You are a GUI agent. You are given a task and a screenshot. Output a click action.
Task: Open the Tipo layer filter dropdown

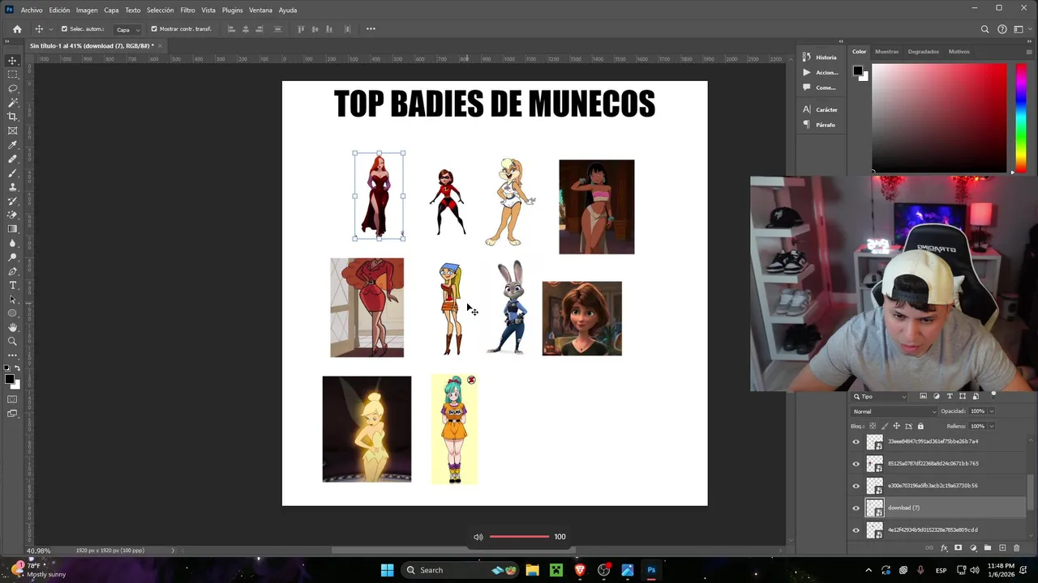(x=879, y=397)
